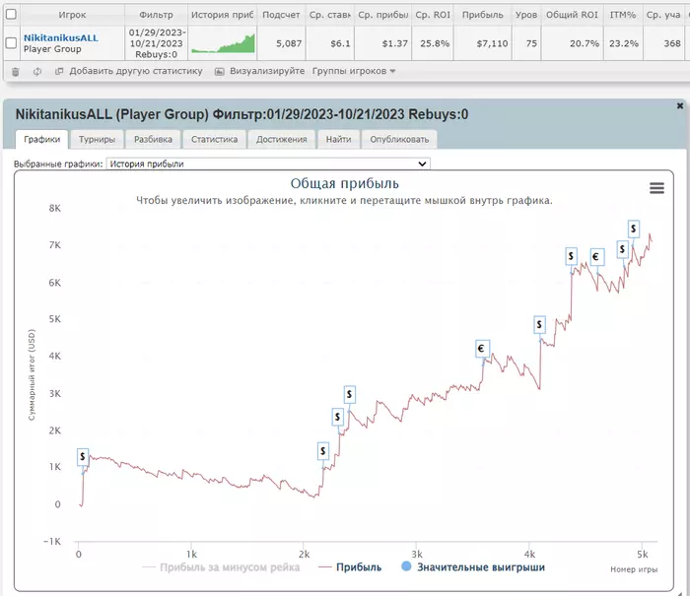Toggle Прибыль за минусом рейка legend
Viewport: 690px width, 596px height.
(x=221, y=567)
